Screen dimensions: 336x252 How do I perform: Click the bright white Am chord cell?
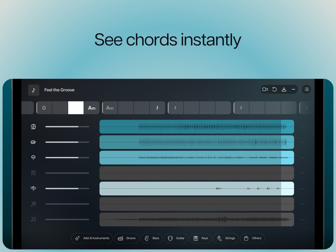92,108
